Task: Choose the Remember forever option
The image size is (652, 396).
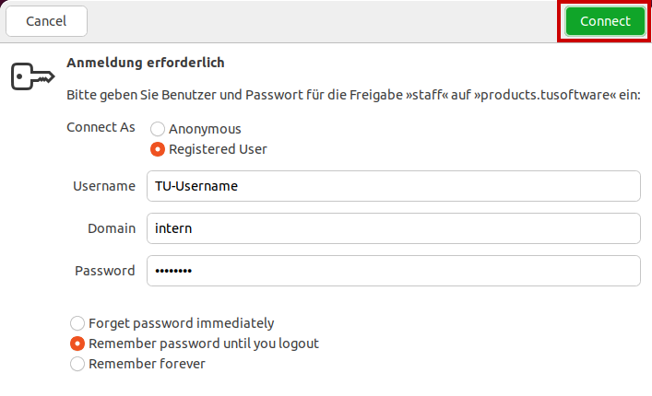Action: coord(77,364)
